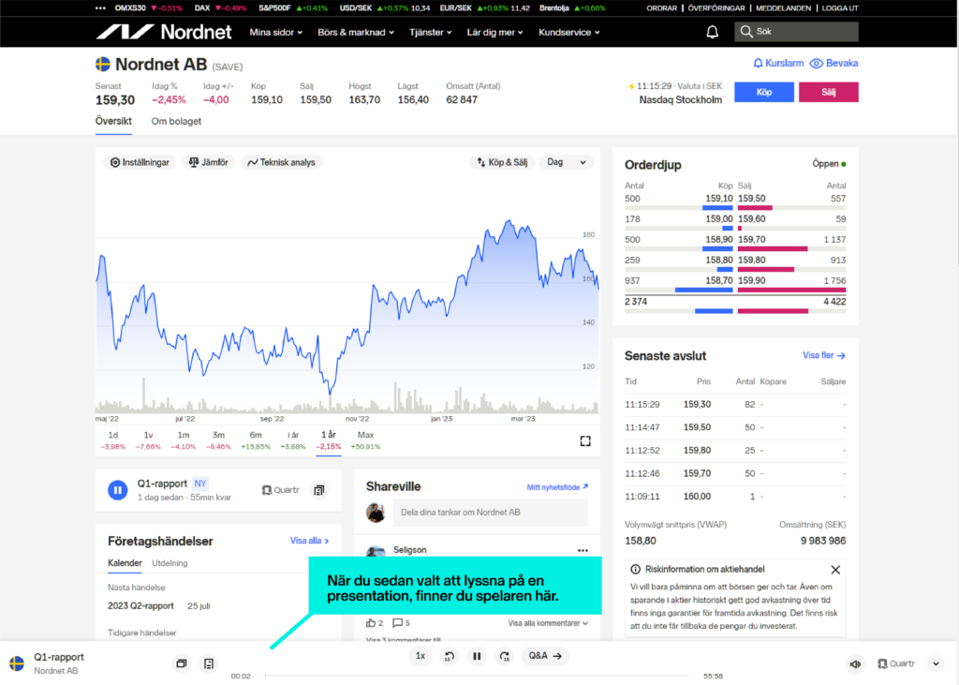Rewind 15 seconds in the player
Image resolution: width=959 pixels, height=685 pixels.
click(449, 656)
